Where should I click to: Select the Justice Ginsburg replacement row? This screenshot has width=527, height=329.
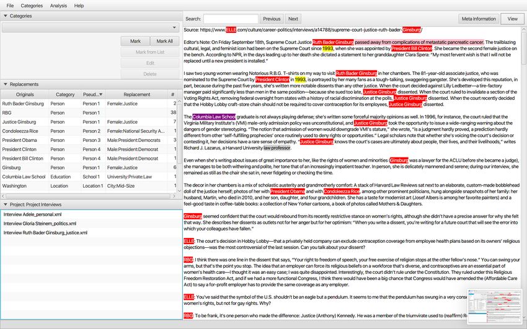[x=89, y=122]
